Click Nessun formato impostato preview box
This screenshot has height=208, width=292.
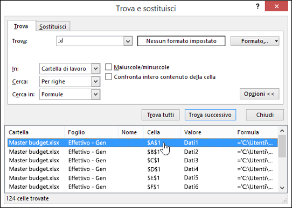pyautogui.click(x=181, y=41)
